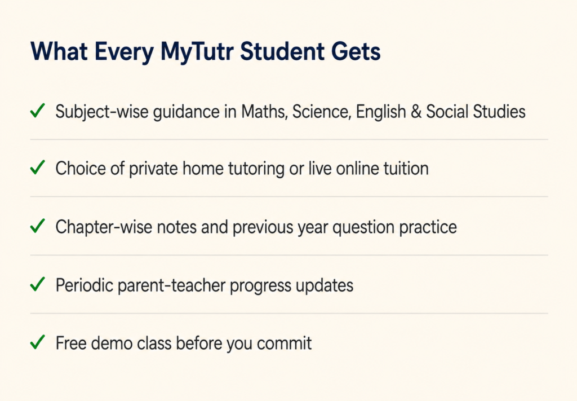Select the 'What Every MyTutr Student Gets' heading
Screen dimensions: 577x401
click(x=205, y=52)
